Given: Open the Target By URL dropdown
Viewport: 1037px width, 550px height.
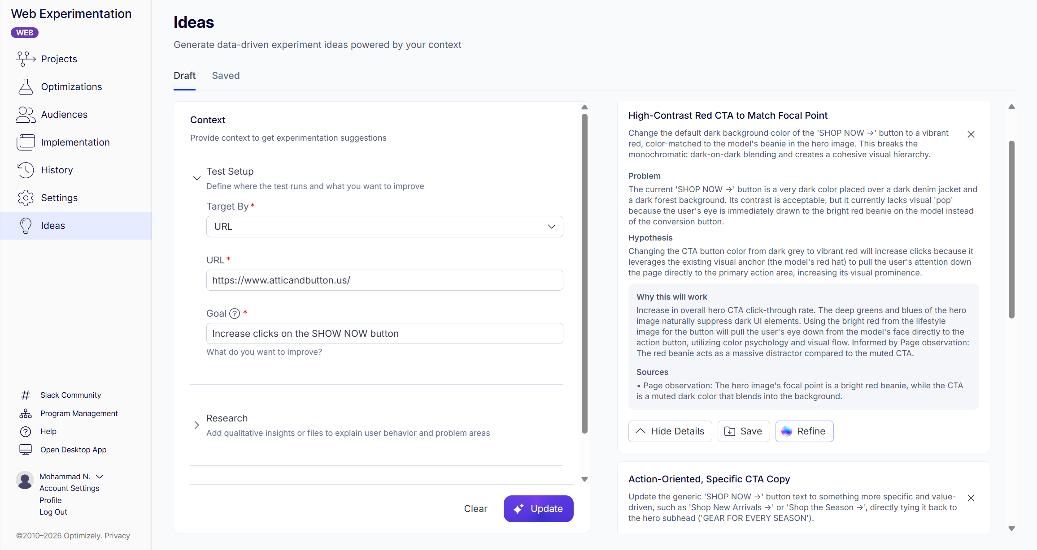Looking at the screenshot, I should (384, 227).
